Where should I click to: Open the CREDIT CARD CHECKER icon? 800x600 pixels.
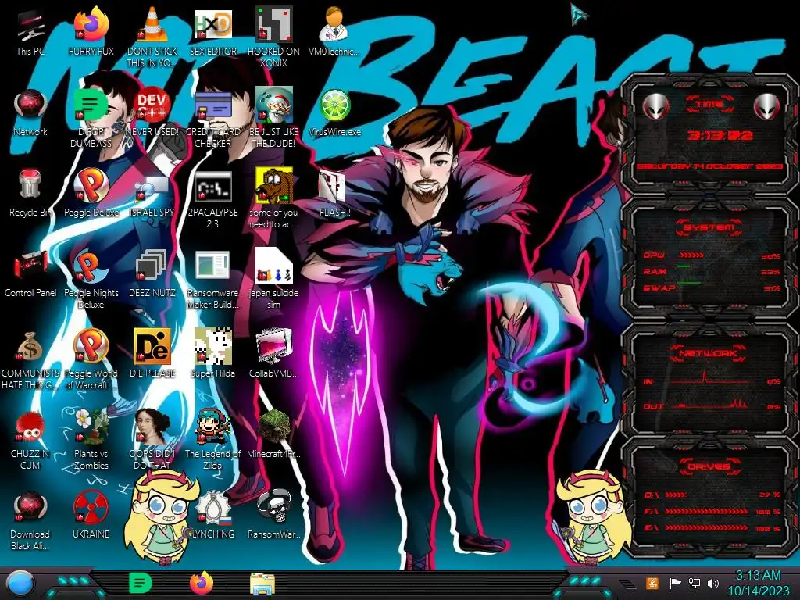tap(212, 118)
